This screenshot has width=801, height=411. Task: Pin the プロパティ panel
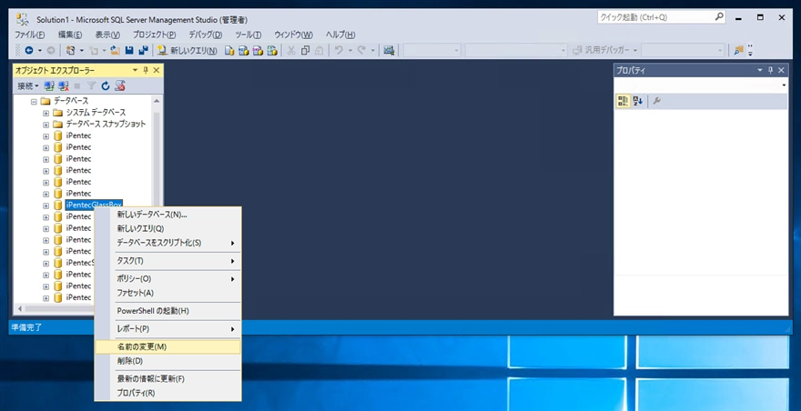click(771, 70)
